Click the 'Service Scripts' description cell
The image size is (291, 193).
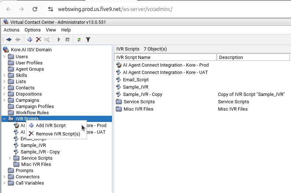click(233, 101)
